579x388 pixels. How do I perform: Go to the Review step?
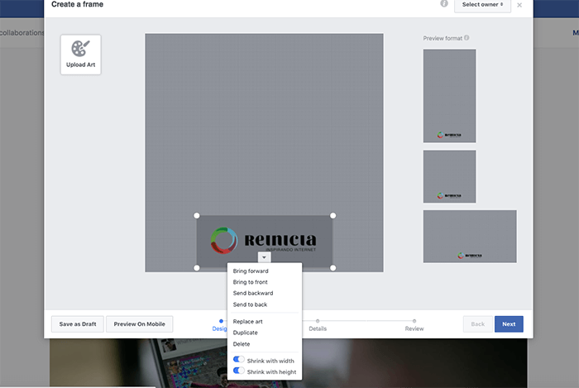tap(414, 325)
